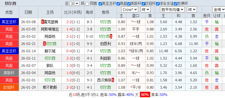Click score 2-3(2-1) of 那不勒斯 match

[73, 87]
